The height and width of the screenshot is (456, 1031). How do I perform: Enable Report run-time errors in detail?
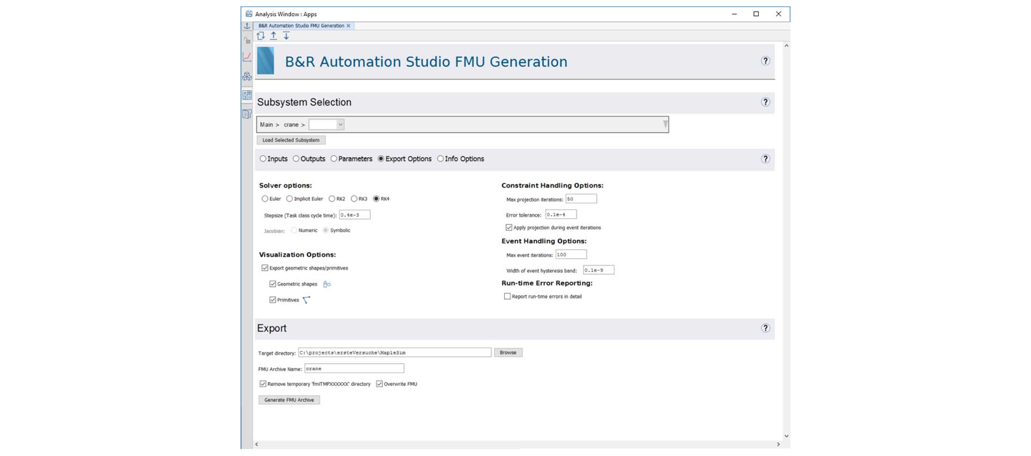pos(507,297)
